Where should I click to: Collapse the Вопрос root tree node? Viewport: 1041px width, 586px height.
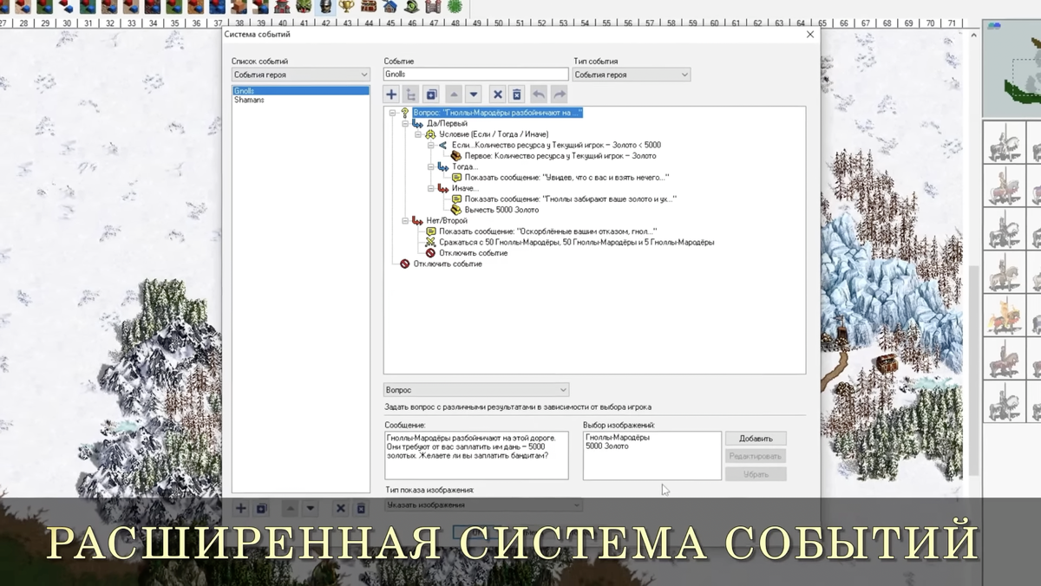pyautogui.click(x=392, y=113)
